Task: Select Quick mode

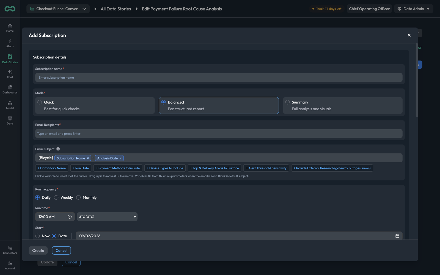Action: 95,105
